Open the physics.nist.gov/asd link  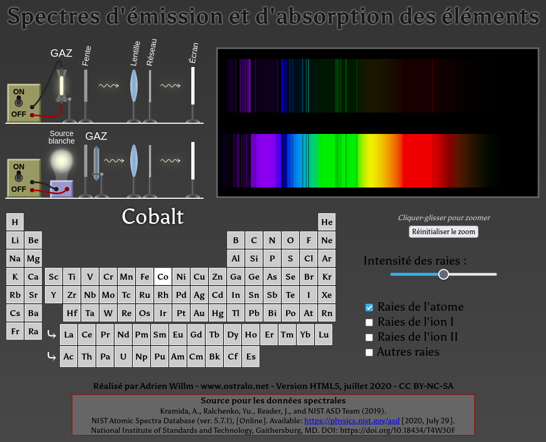click(352, 421)
